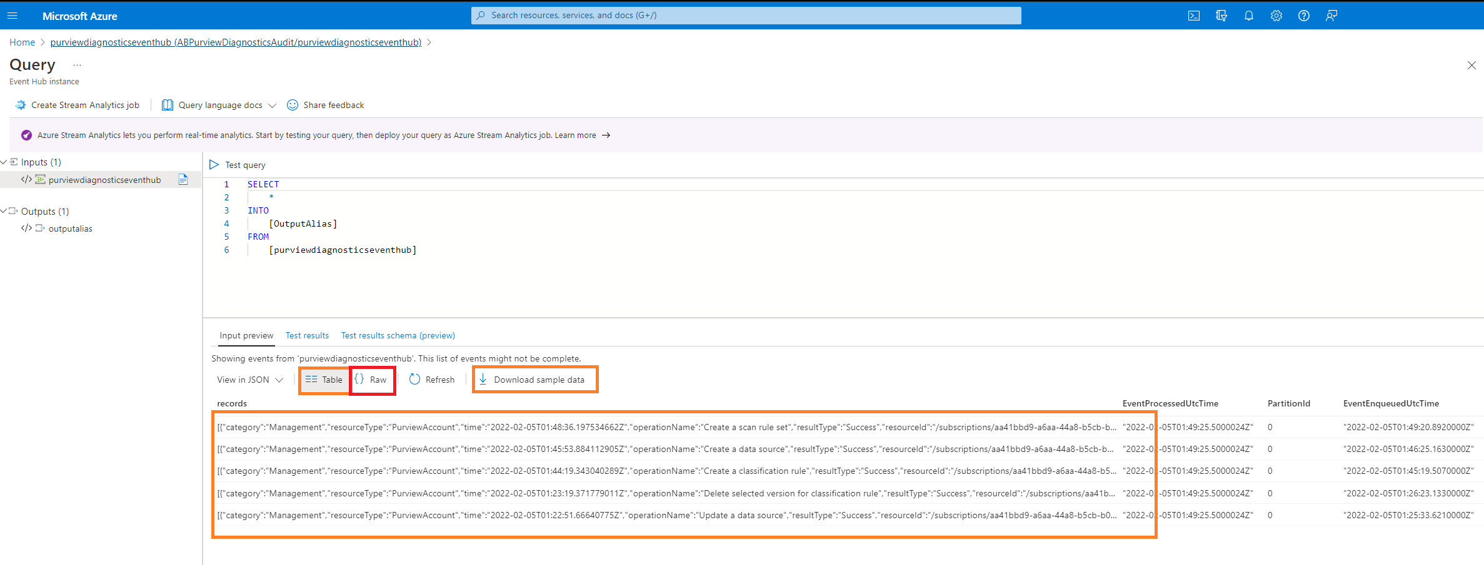Click the Refresh button text
This screenshot has height=565, width=1484.
click(x=440, y=380)
